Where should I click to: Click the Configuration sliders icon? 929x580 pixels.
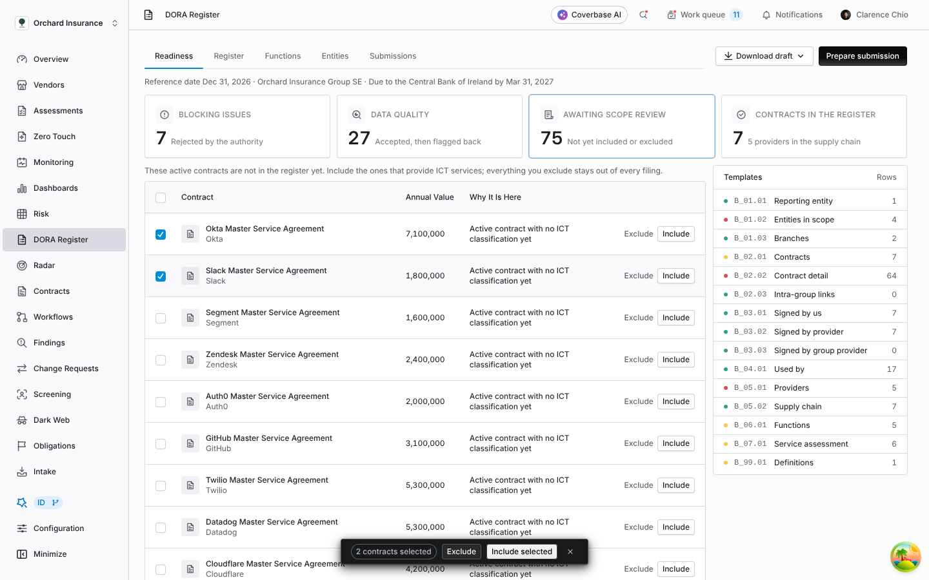pos(22,528)
